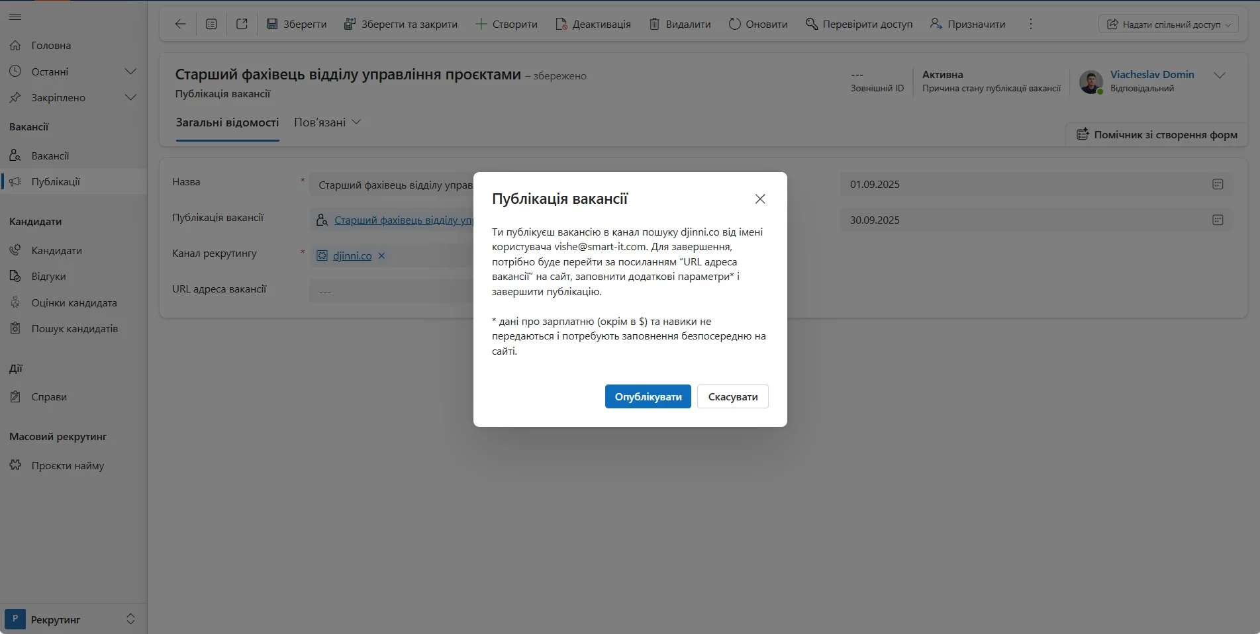Switch to the Загальні відомості tab

pyautogui.click(x=228, y=122)
